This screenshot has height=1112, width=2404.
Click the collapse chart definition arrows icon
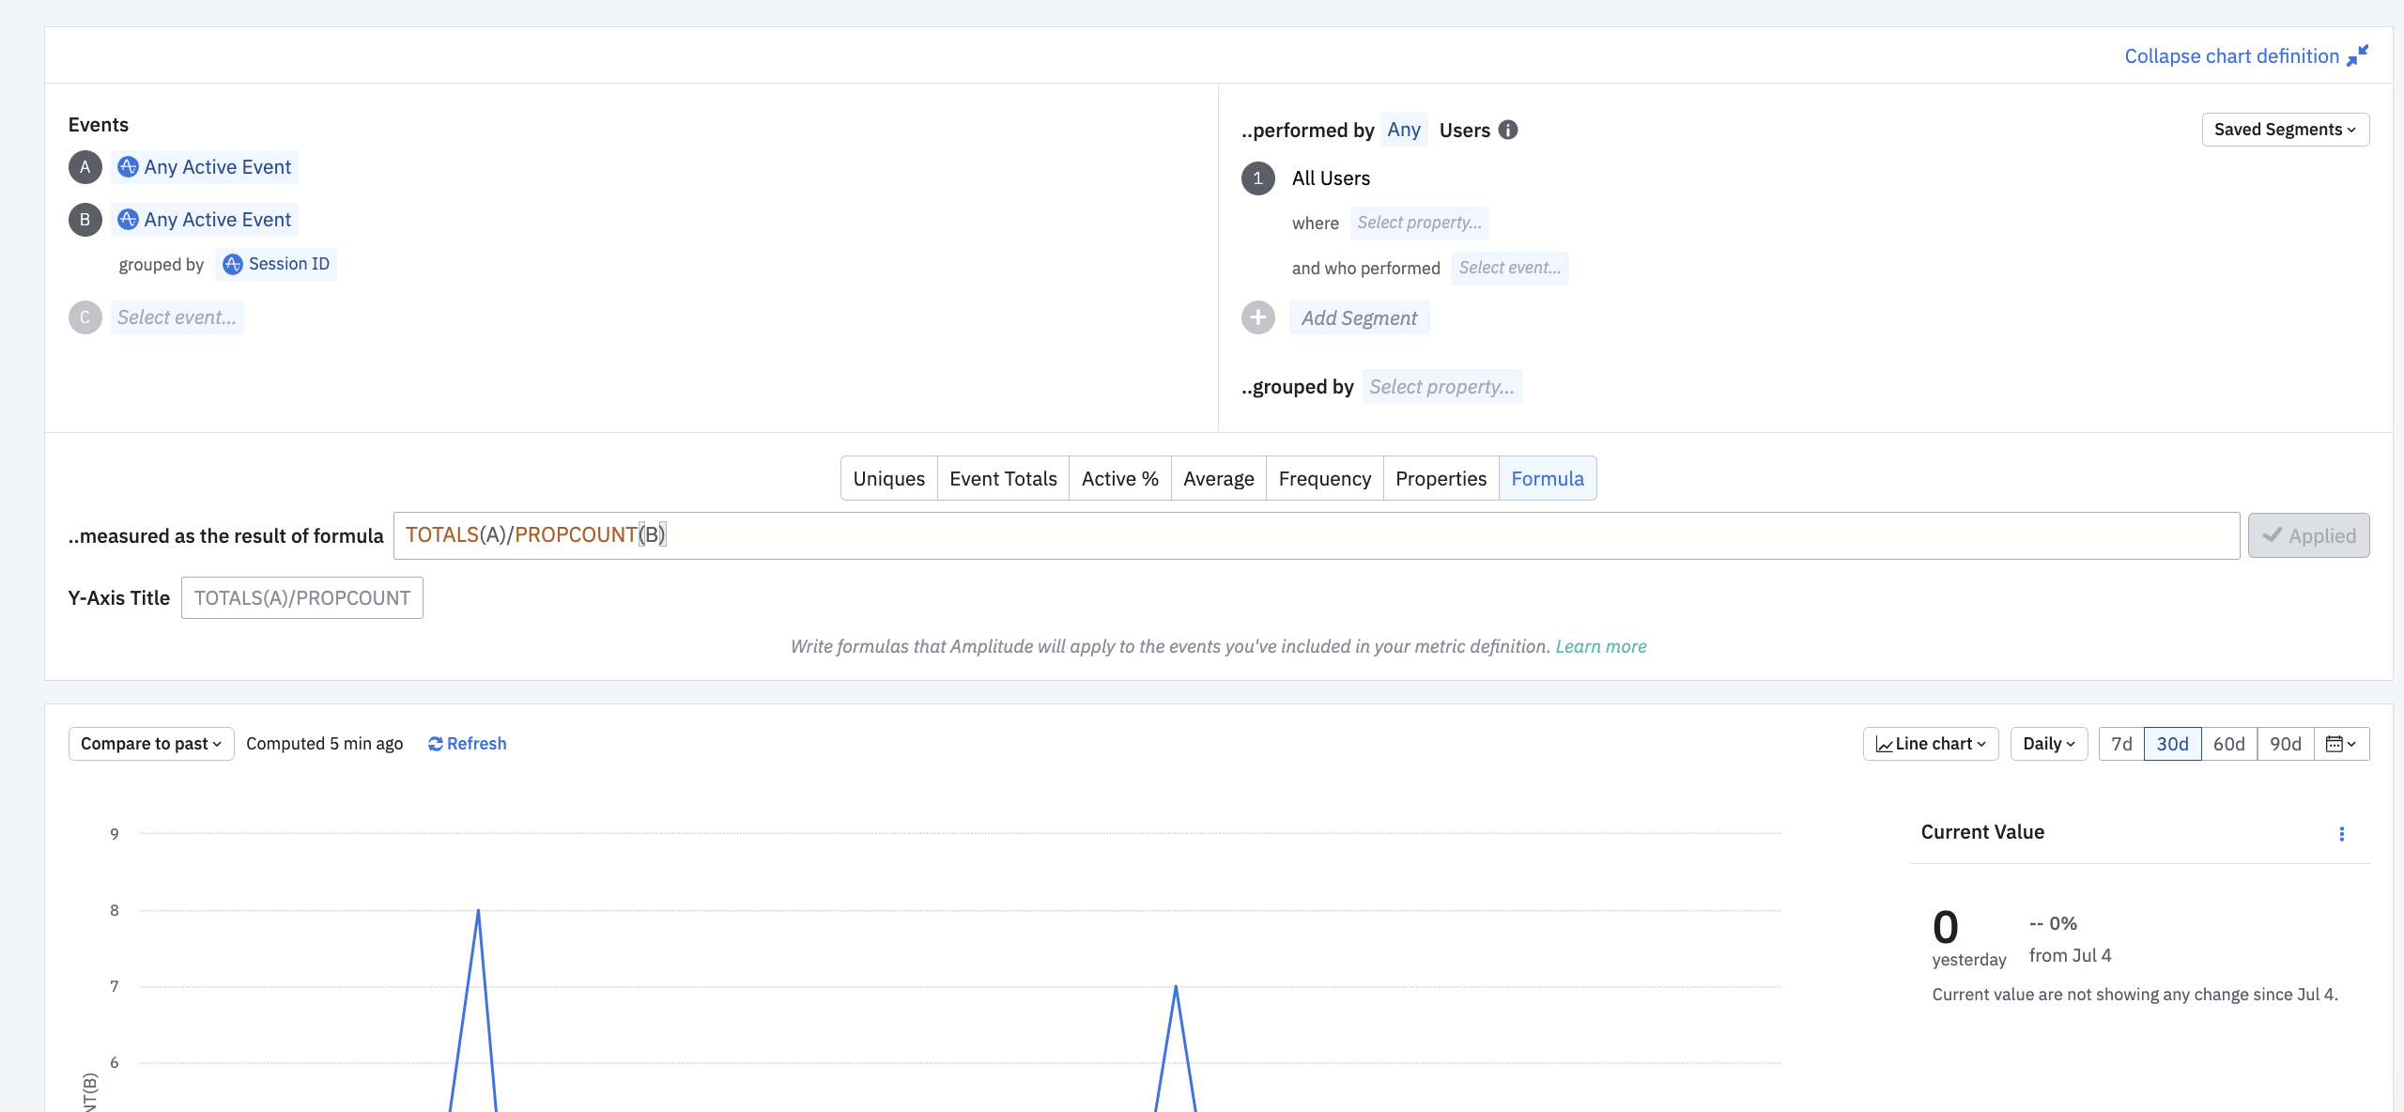[x=2357, y=56]
